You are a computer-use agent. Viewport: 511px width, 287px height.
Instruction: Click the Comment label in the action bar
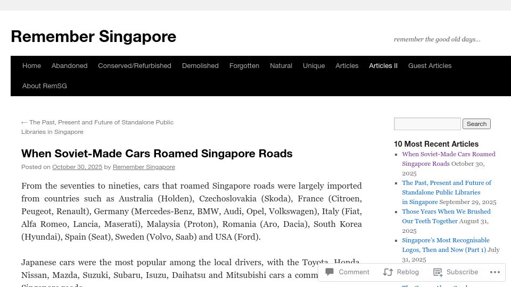click(x=354, y=272)
